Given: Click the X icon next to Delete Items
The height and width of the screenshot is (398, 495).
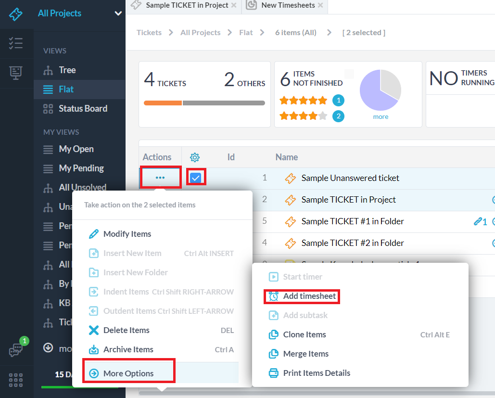Looking at the screenshot, I should 94,331.
